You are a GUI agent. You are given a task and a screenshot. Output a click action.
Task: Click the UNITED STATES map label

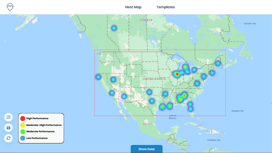154,79
